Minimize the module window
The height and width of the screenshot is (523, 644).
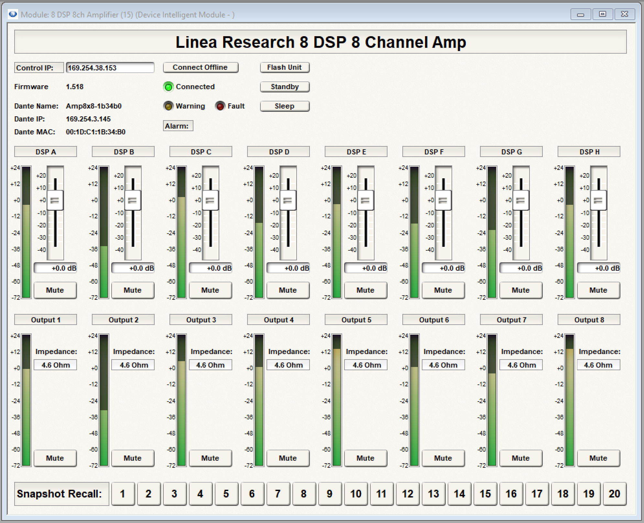pyautogui.click(x=581, y=15)
